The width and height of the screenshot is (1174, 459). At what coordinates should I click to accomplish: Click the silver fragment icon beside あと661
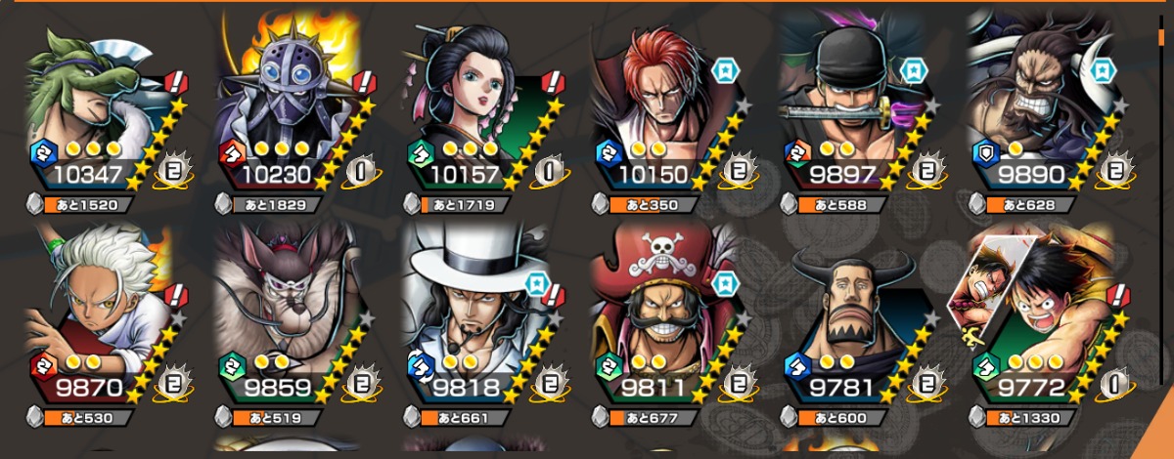[412, 418]
